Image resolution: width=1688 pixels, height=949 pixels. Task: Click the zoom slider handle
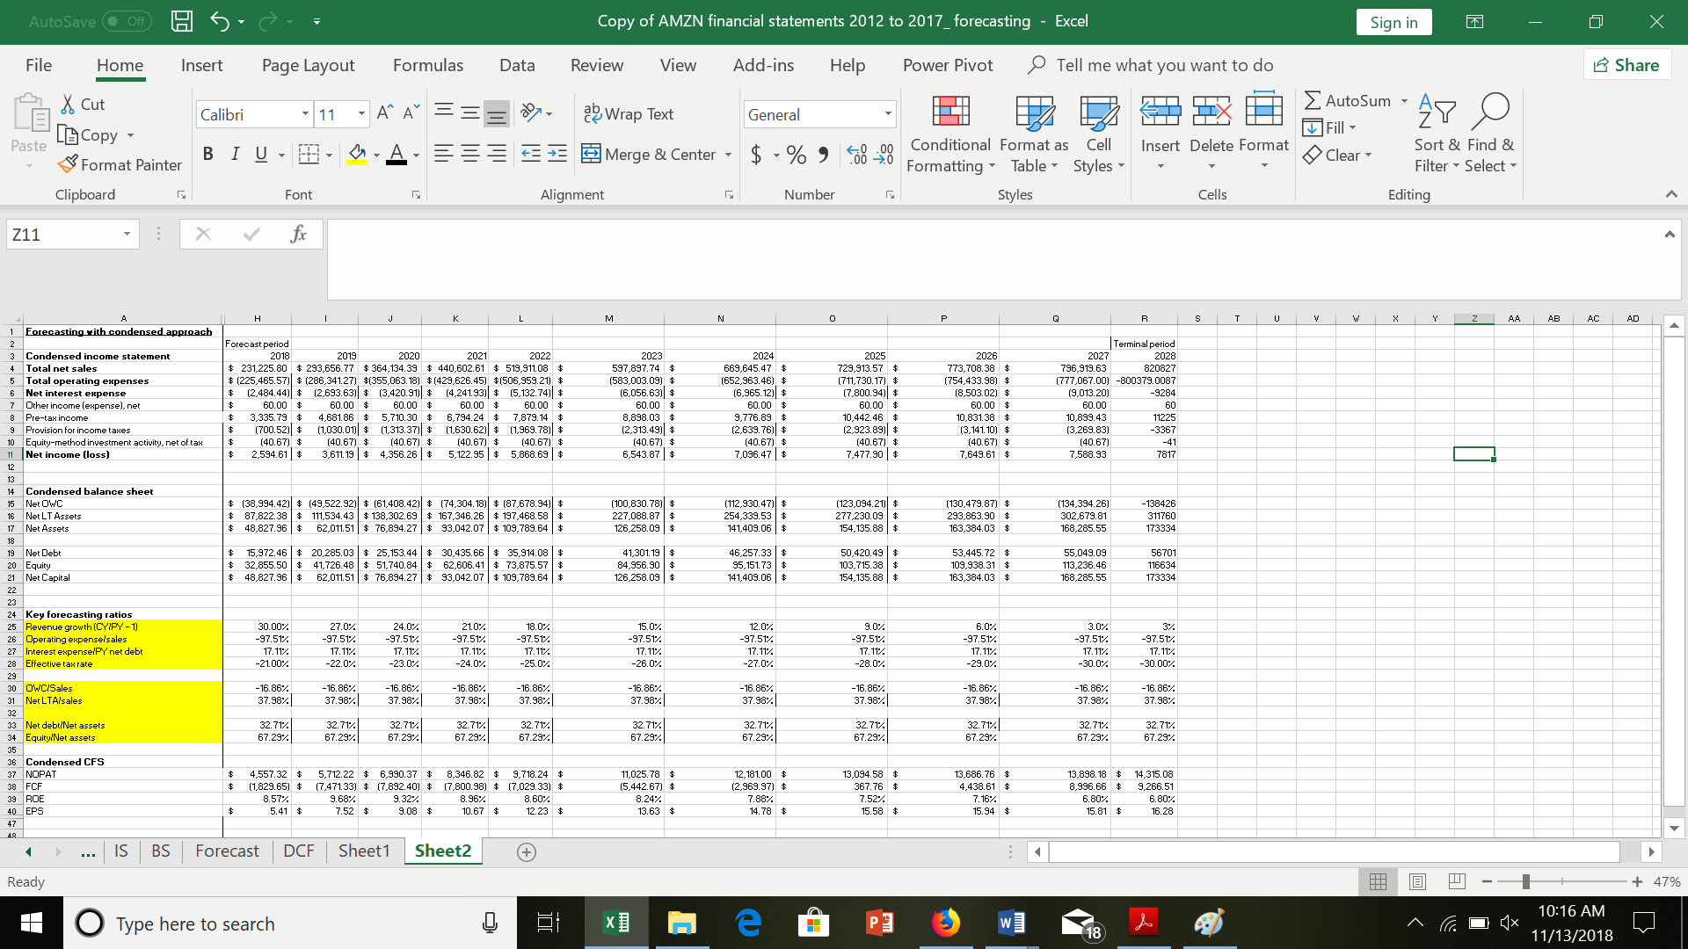[x=1526, y=881]
